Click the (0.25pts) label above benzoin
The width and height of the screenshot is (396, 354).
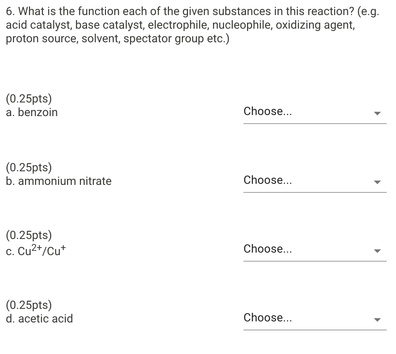29,99
